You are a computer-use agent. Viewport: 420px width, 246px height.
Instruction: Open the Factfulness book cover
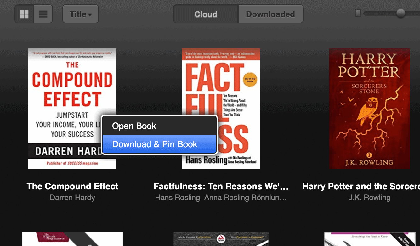(221, 79)
